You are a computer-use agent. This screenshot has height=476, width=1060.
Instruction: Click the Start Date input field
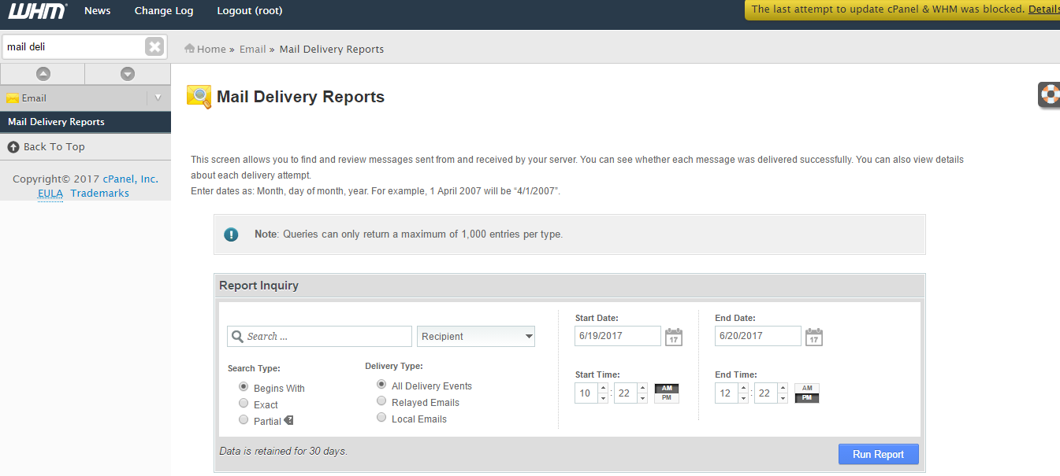[x=618, y=336]
